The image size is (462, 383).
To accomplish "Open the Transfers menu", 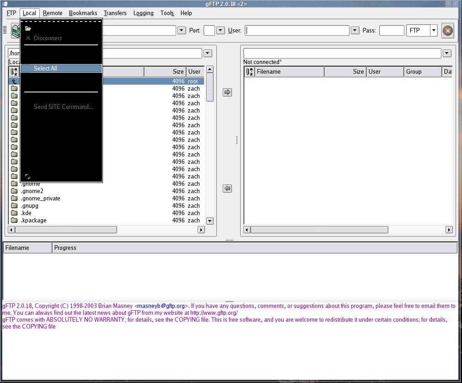I will 115,13.
